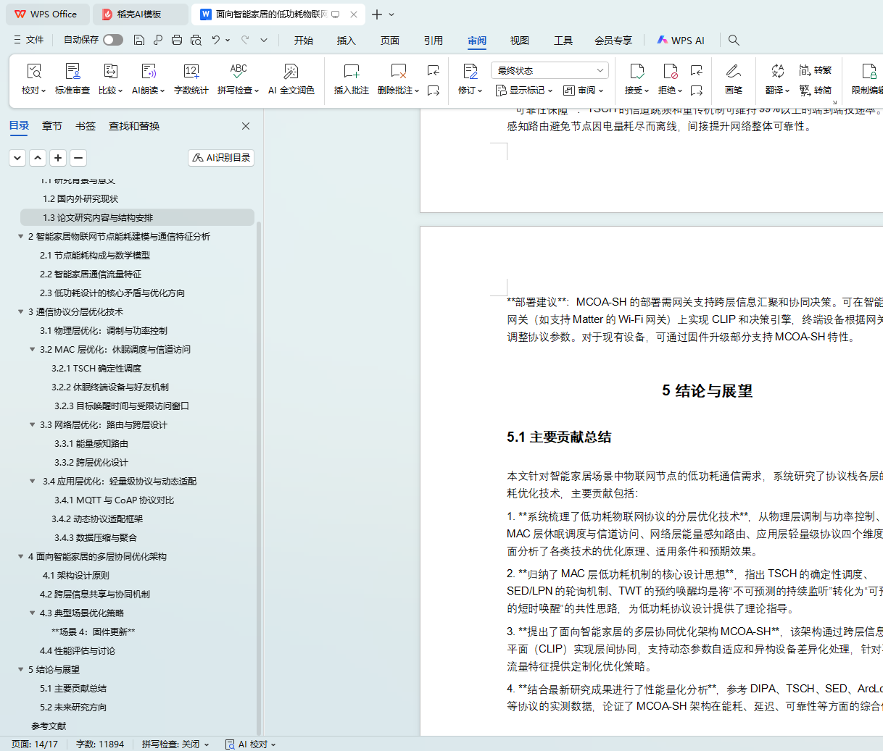Expand the 显示标记 dropdown

pos(523,91)
